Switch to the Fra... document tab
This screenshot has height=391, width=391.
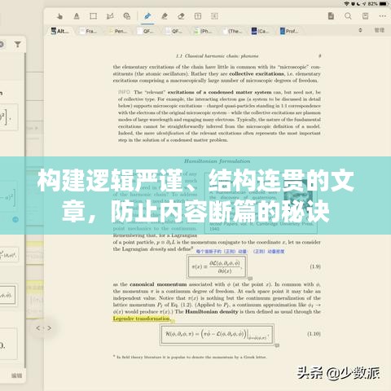click(88, 31)
